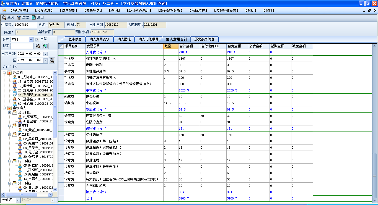Open the 出院日期 start date picker dropdown
Image resolution: width=378 pixels, height=205 pixels.
45,54
